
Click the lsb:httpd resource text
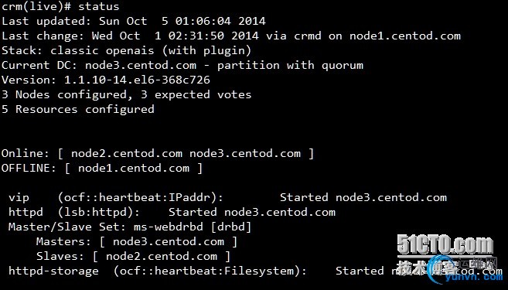pos(99,212)
